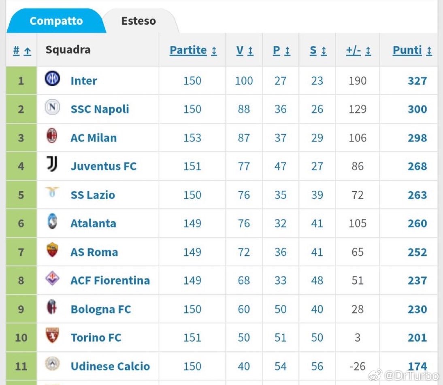
Task: Click the Juventus FC logo icon
Action: tap(52, 164)
